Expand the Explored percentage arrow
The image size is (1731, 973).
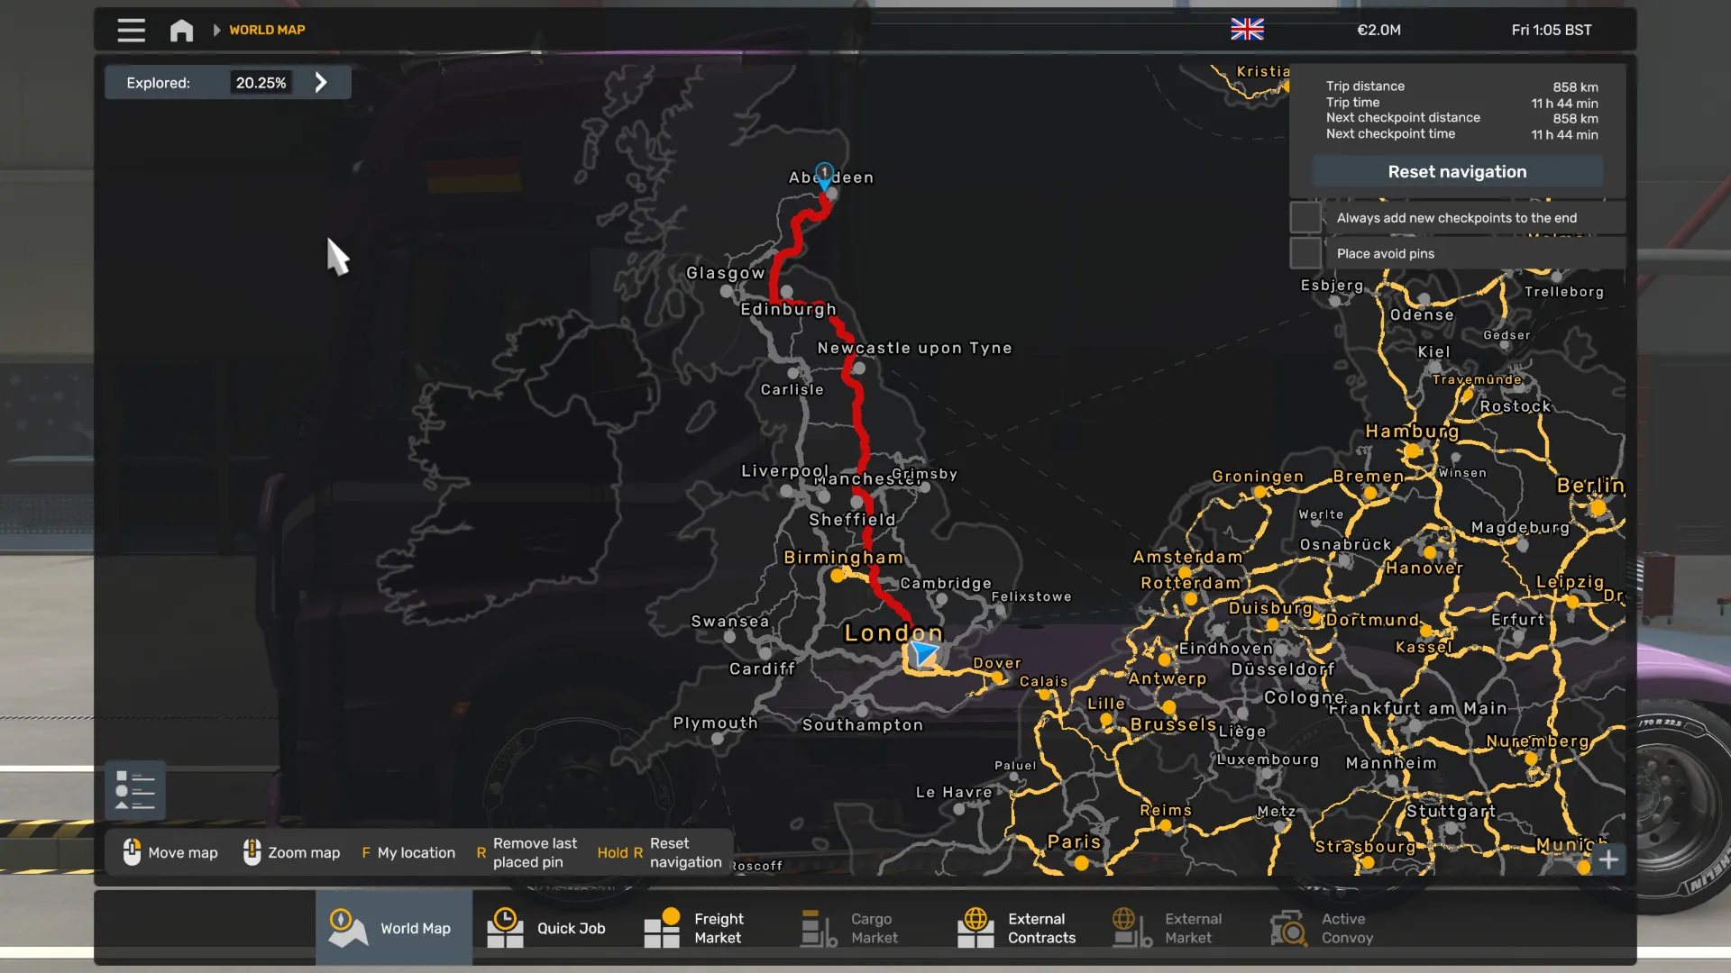[321, 82]
